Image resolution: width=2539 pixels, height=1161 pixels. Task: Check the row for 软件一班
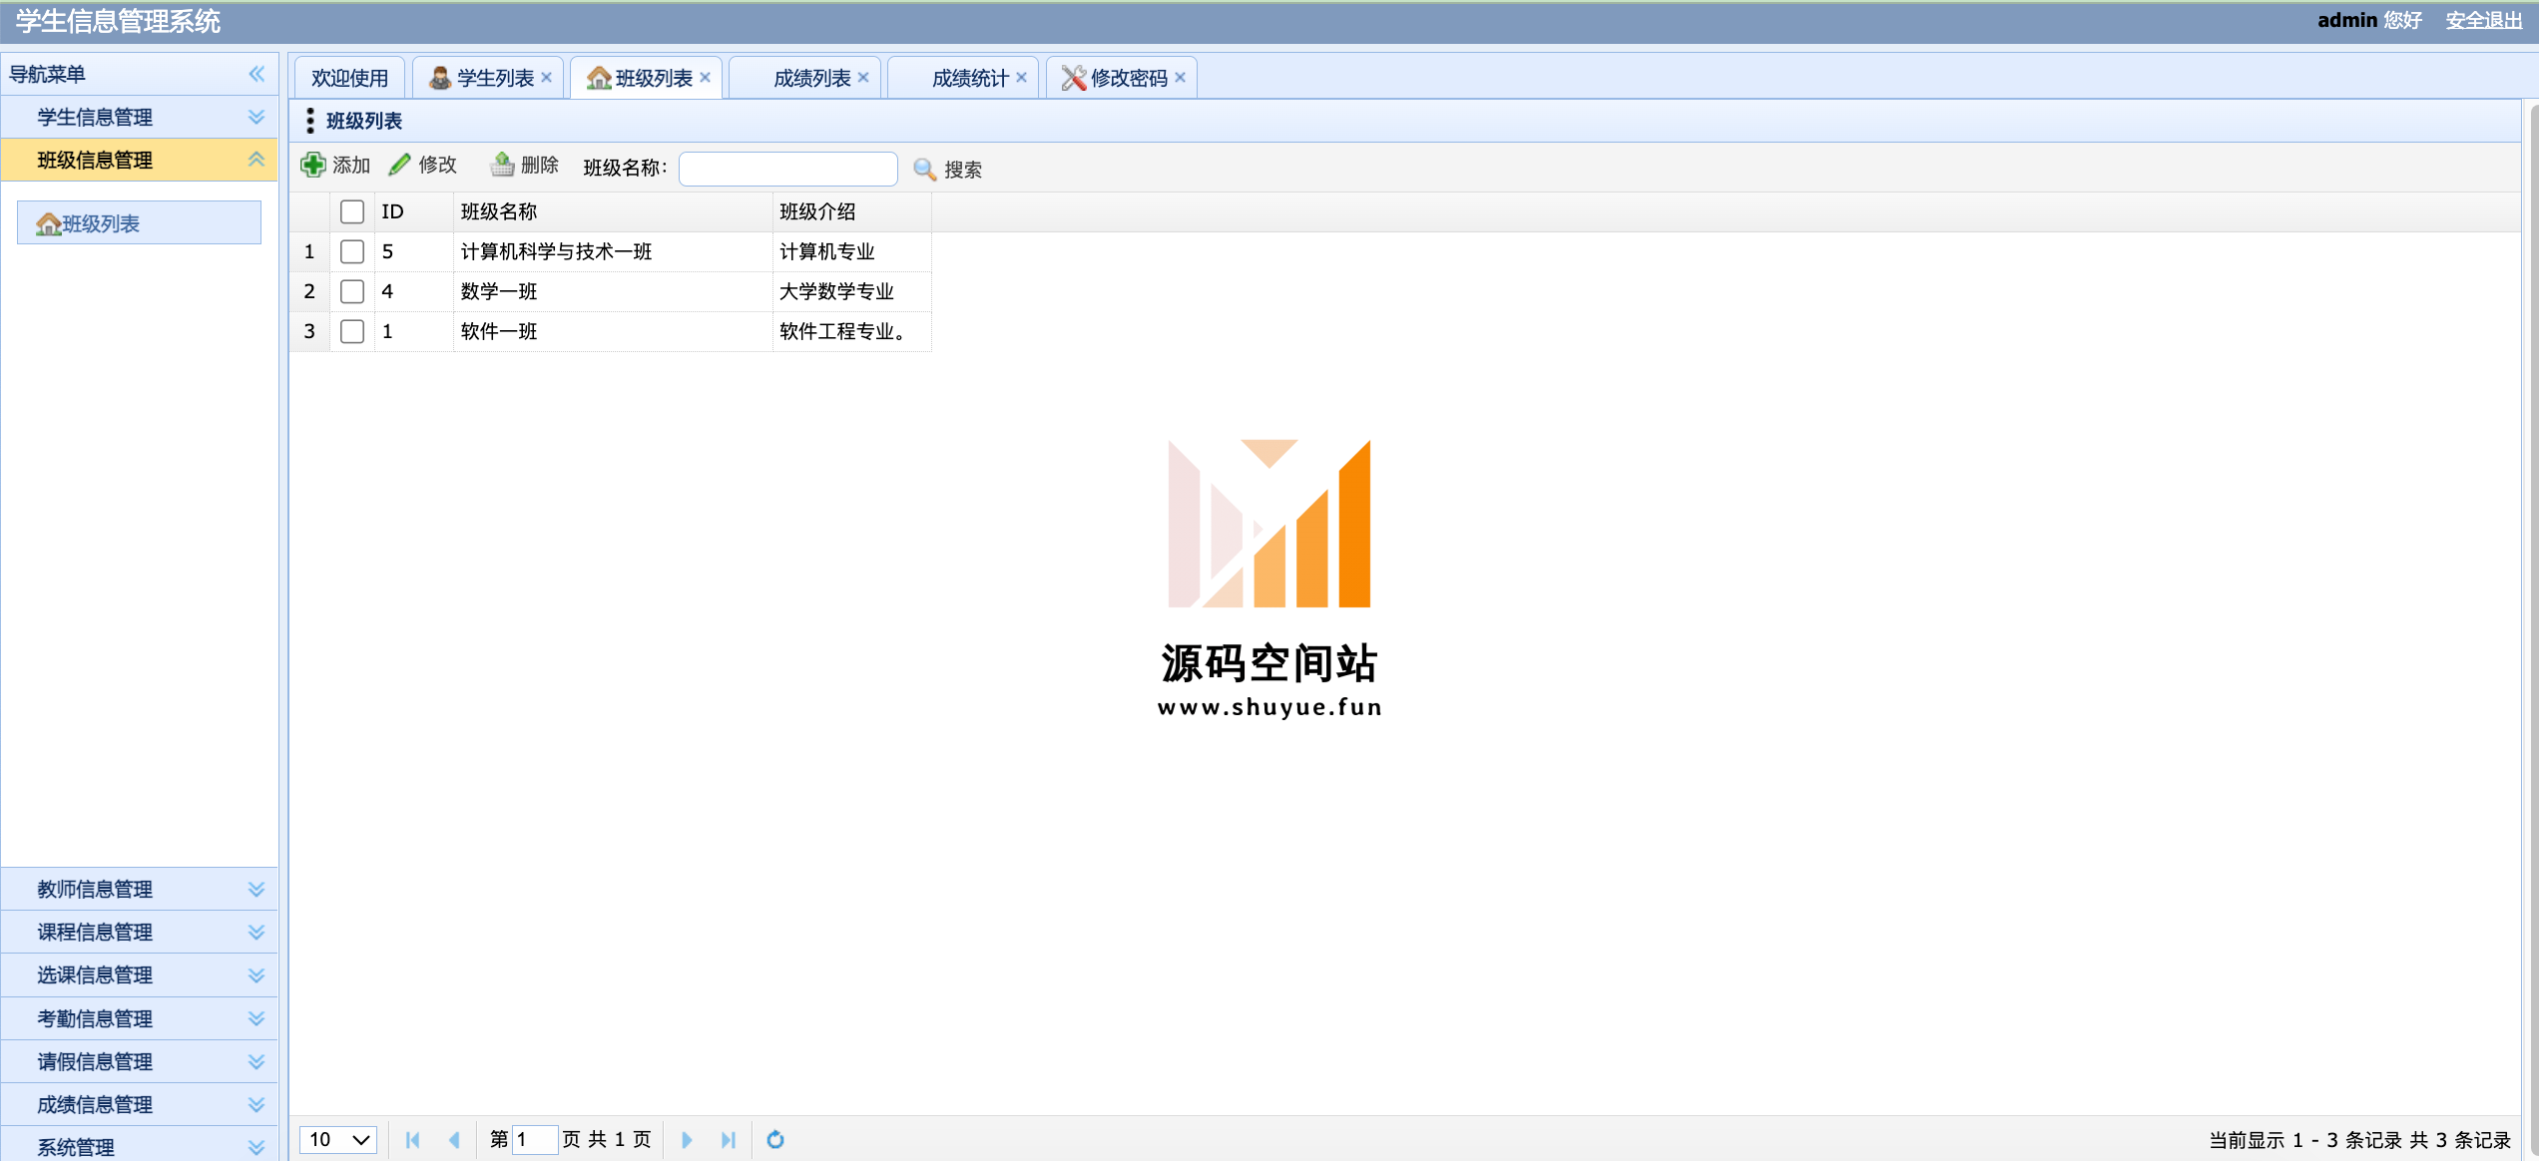tap(352, 331)
